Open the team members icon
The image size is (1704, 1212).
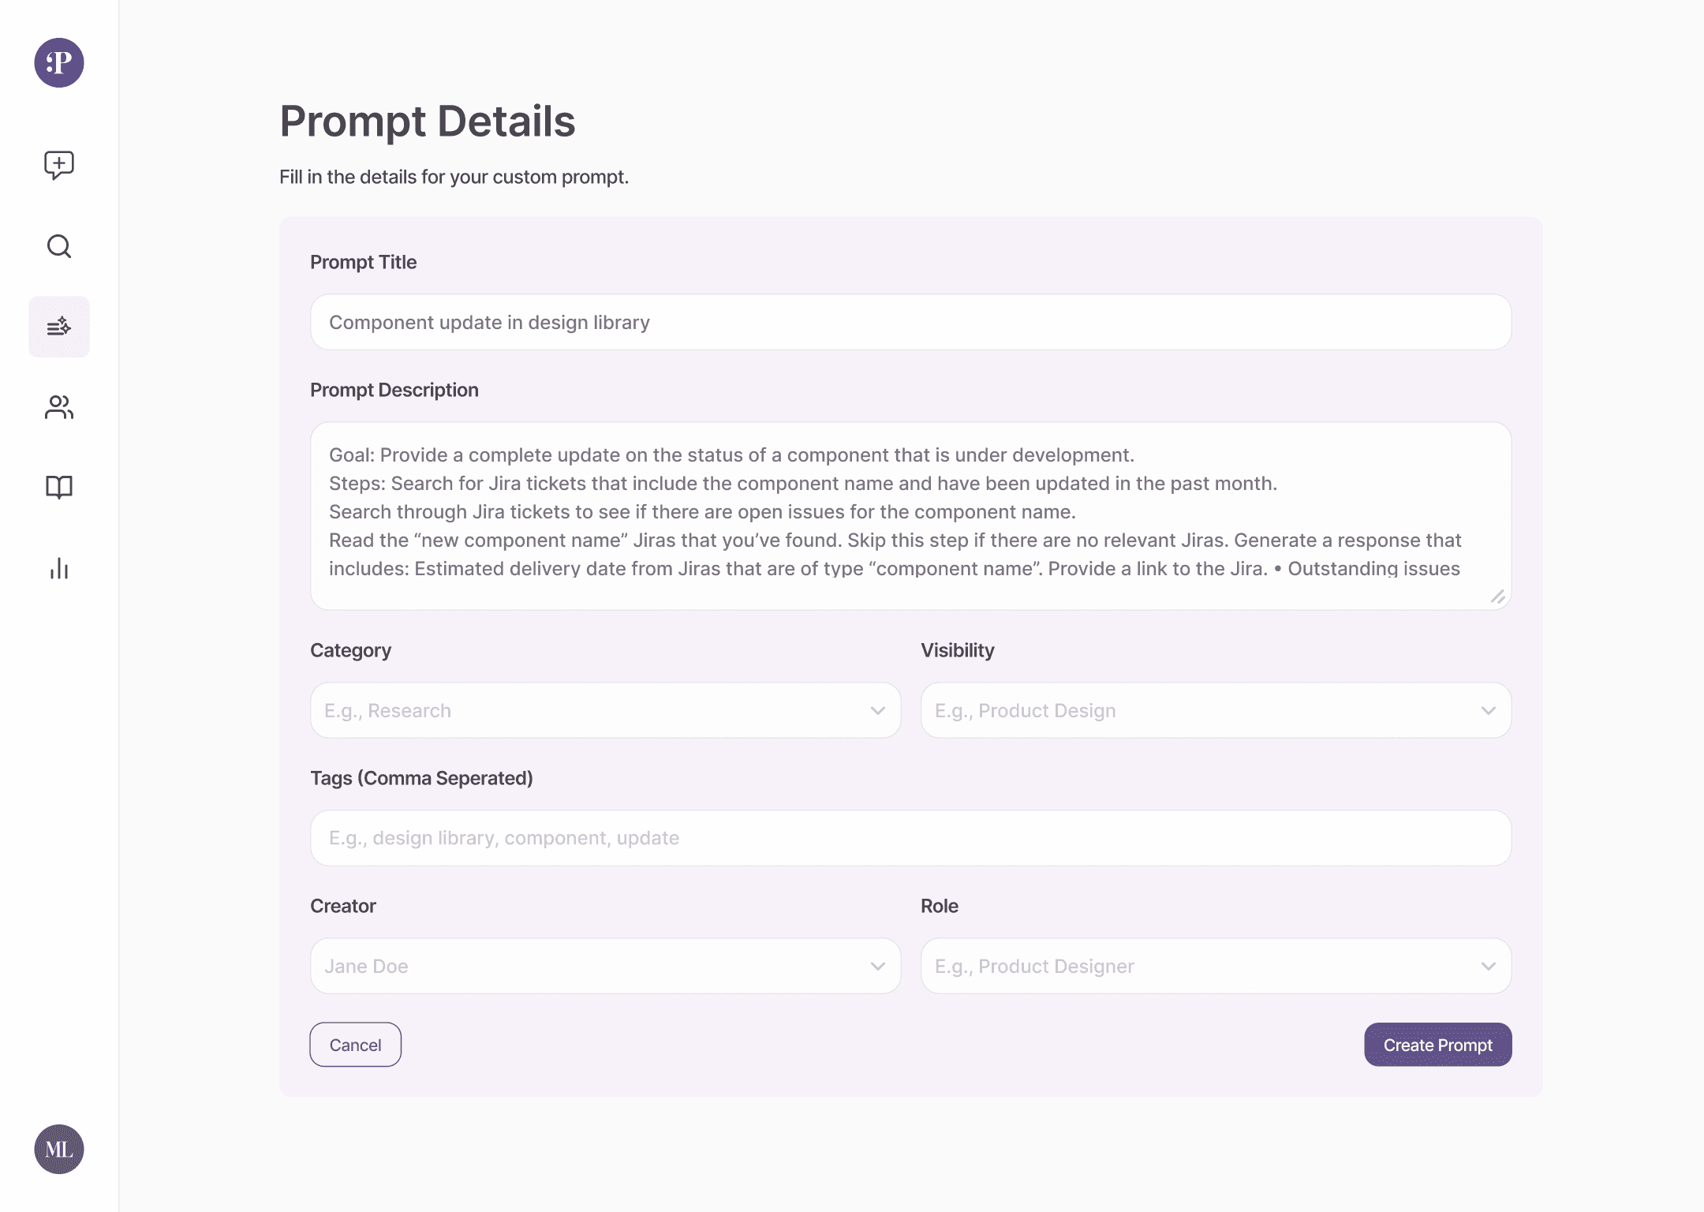[59, 407]
